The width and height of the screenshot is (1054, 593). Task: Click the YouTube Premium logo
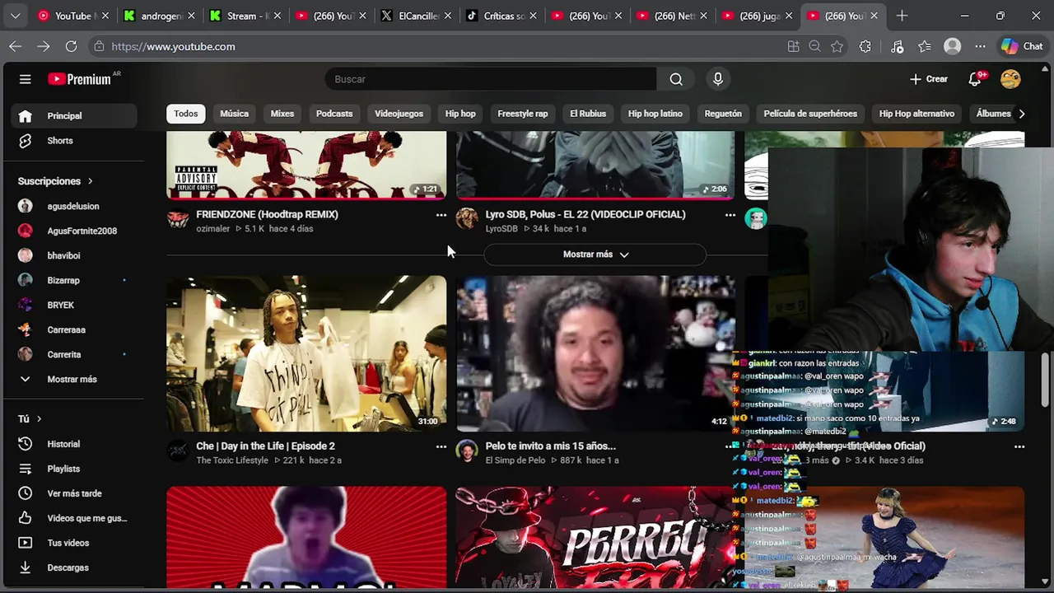point(82,79)
